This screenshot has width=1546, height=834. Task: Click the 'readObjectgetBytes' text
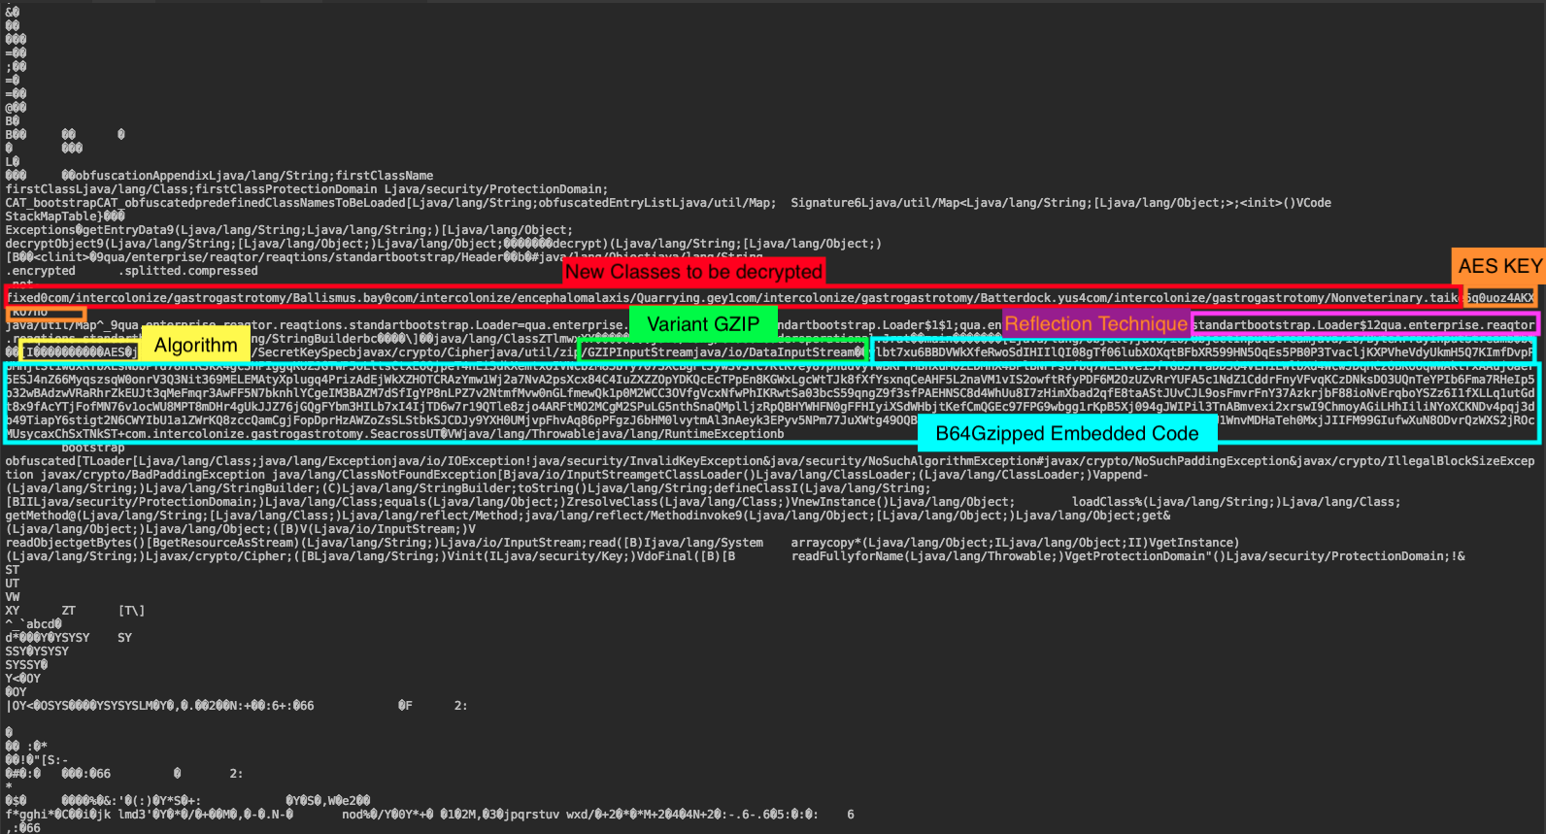pos(69,543)
